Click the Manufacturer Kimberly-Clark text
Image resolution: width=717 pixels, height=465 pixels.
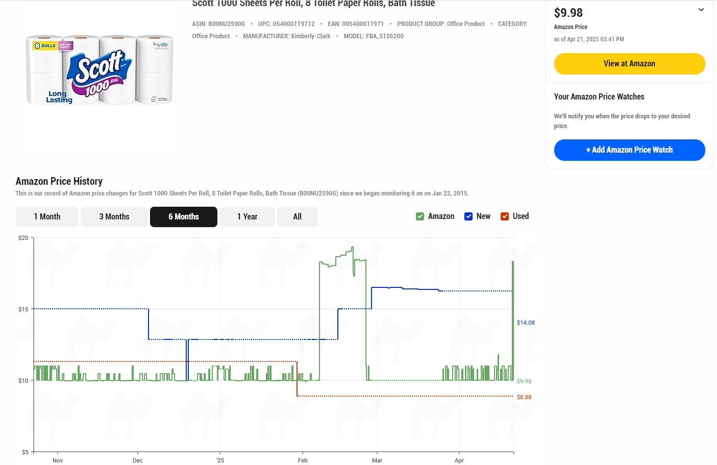pyautogui.click(x=287, y=36)
